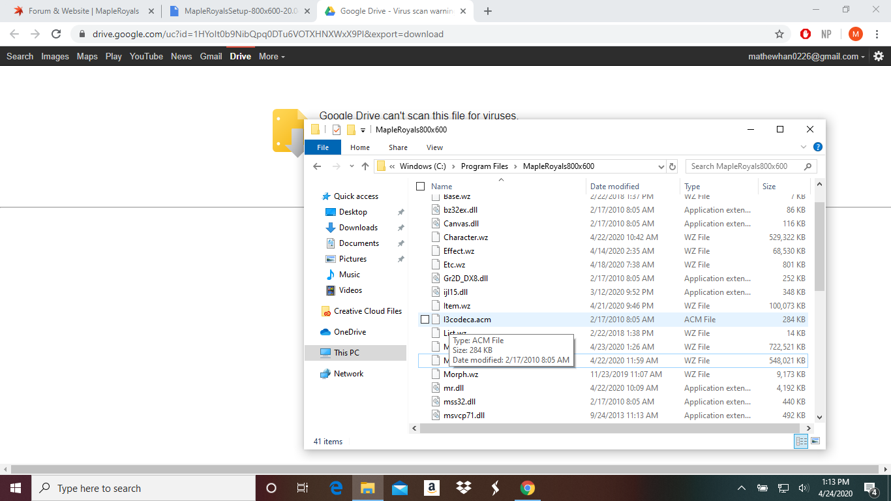Image resolution: width=891 pixels, height=501 pixels.
Task: Switch to details view layout icon
Action: 801,442
